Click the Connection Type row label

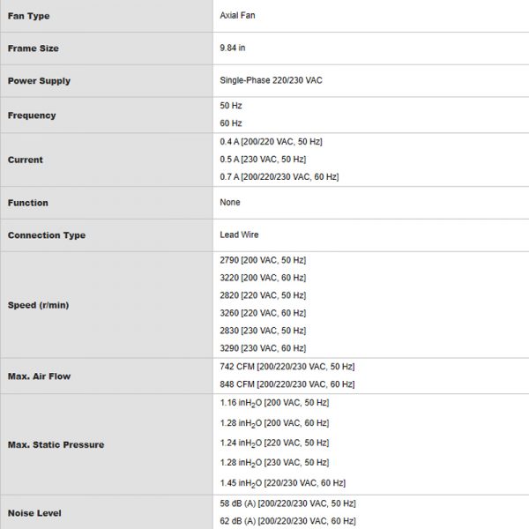47,235
